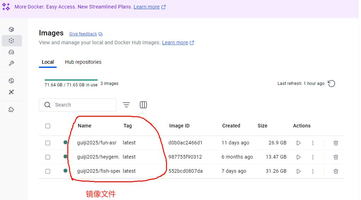The width and height of the screenshot is (361, 200).
Task: Switch to the Hub repositories tab
Action: tap(83, 62)
